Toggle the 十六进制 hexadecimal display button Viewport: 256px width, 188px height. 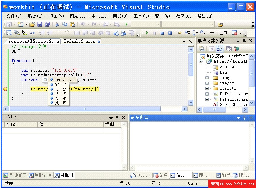219,33
